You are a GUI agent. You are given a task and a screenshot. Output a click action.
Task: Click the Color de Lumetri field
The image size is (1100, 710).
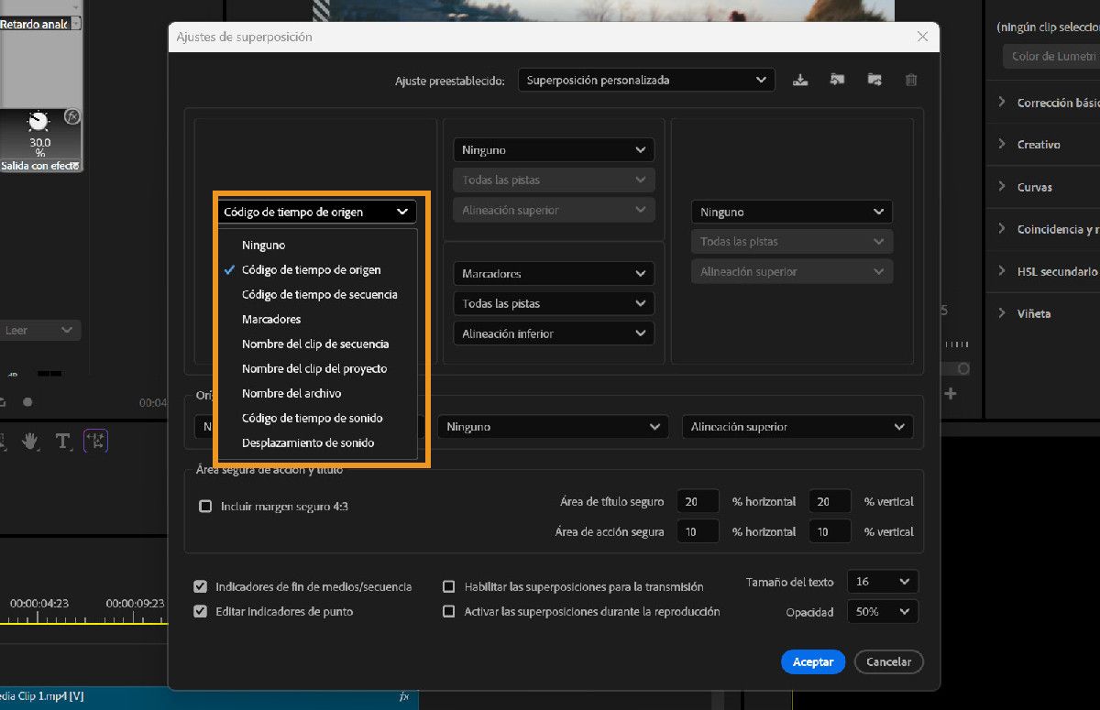[1050, 56]
